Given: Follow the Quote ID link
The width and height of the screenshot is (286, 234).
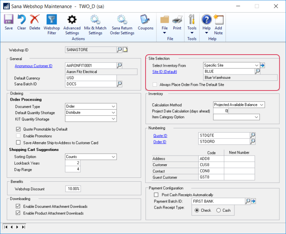Looking at the screenshot, I should tap(160, 136).
